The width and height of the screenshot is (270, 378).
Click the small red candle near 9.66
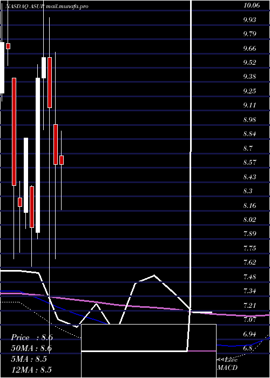[x=8, y=46]
